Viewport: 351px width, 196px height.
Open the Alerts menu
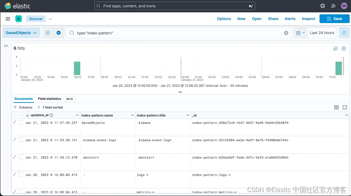coord(290,19)
